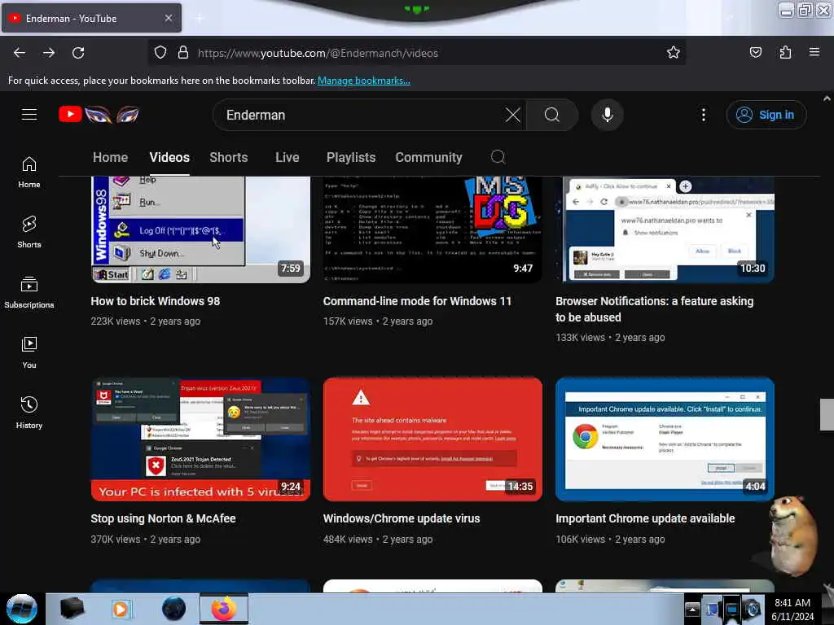
Task: Open the Browser Notifications video thumbnail
Action: (665, 229)
